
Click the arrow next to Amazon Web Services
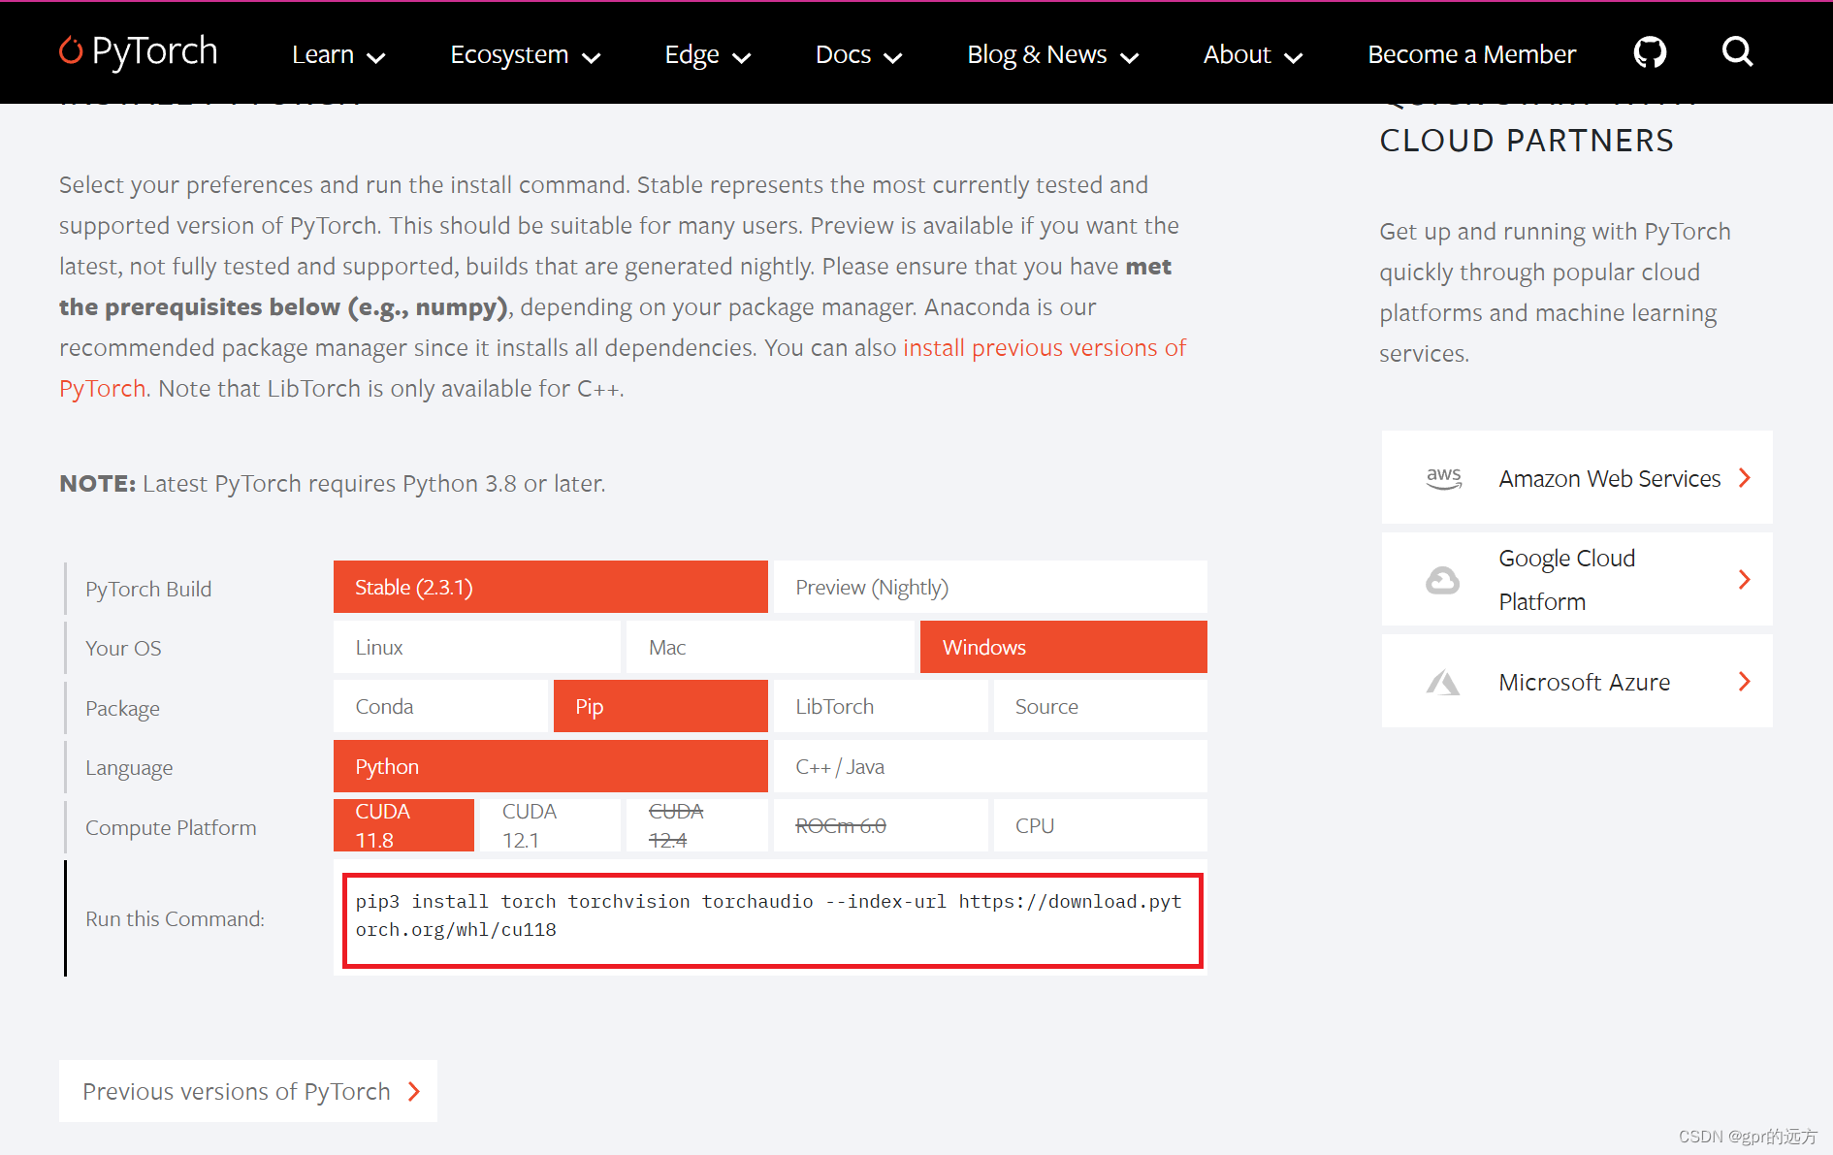click(x=1745, y=478)
